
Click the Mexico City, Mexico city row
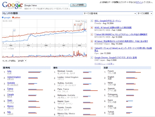click(x=77, y=114)
